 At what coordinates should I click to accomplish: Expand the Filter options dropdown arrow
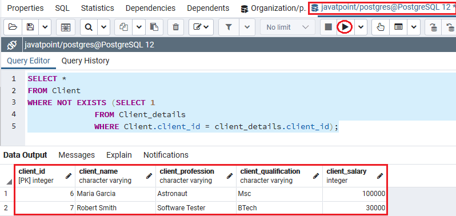(247, 27)
